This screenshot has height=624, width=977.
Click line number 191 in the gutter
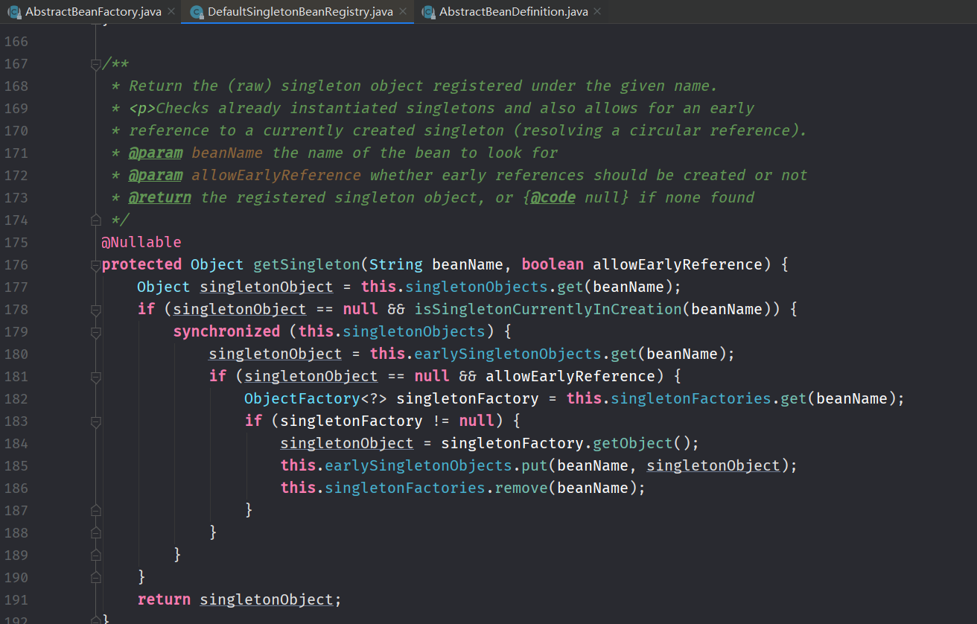pyautogui.click(x=16, y=599)
